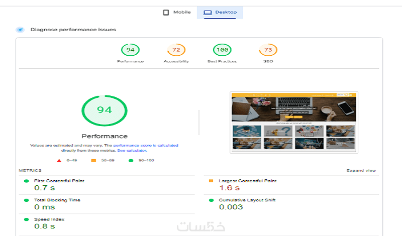
Task: Click the SEO label under score 73
Action: 268,61
